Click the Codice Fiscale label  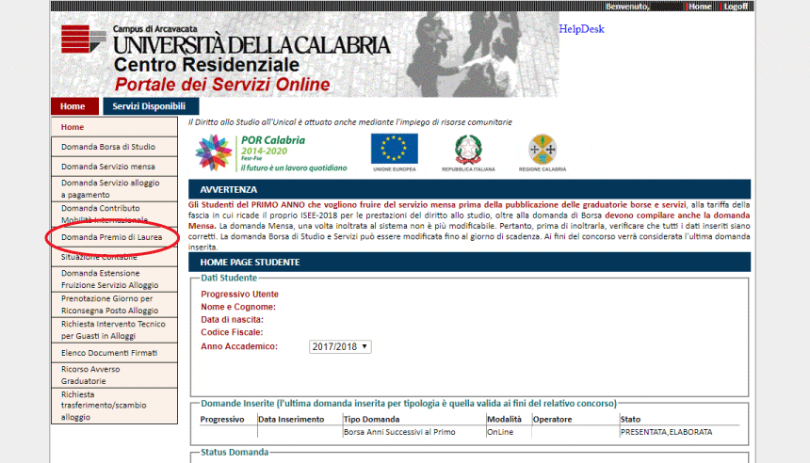(x=232, y=332)
